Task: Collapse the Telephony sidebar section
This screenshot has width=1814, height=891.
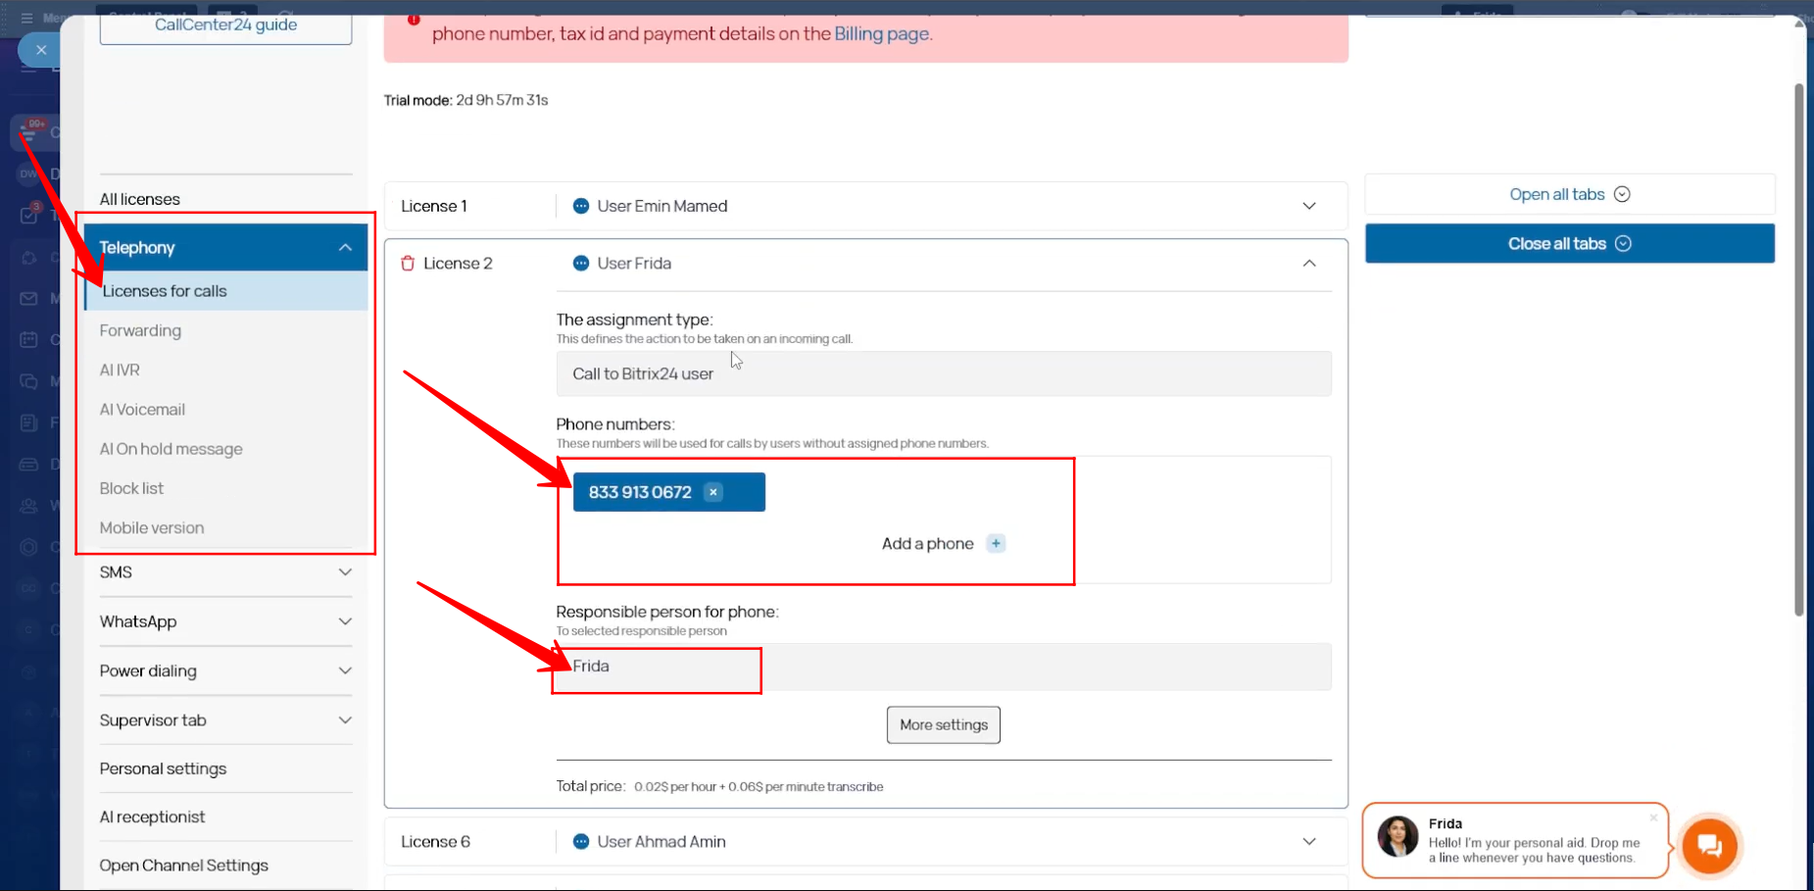Action: 345,248
